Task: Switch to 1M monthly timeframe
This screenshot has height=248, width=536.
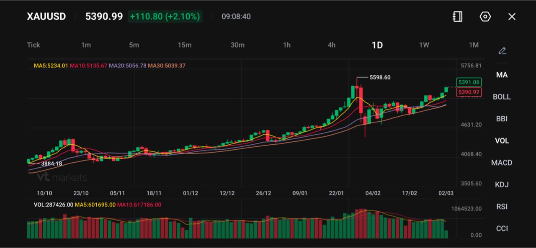Action: coord(474,45)
